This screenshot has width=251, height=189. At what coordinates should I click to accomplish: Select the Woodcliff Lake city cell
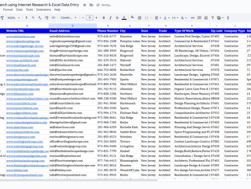(x=130, y=170)
